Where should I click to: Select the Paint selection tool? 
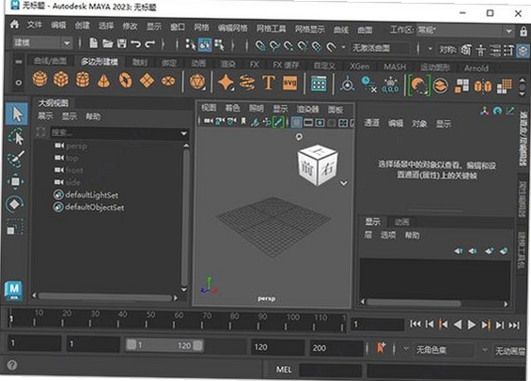[16, 159]
